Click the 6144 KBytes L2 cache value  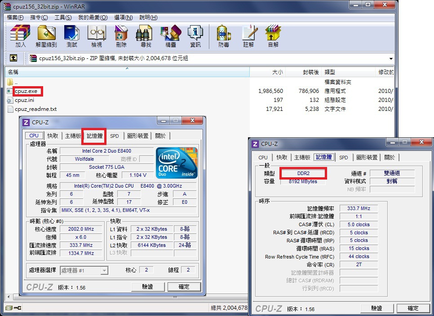152,245
